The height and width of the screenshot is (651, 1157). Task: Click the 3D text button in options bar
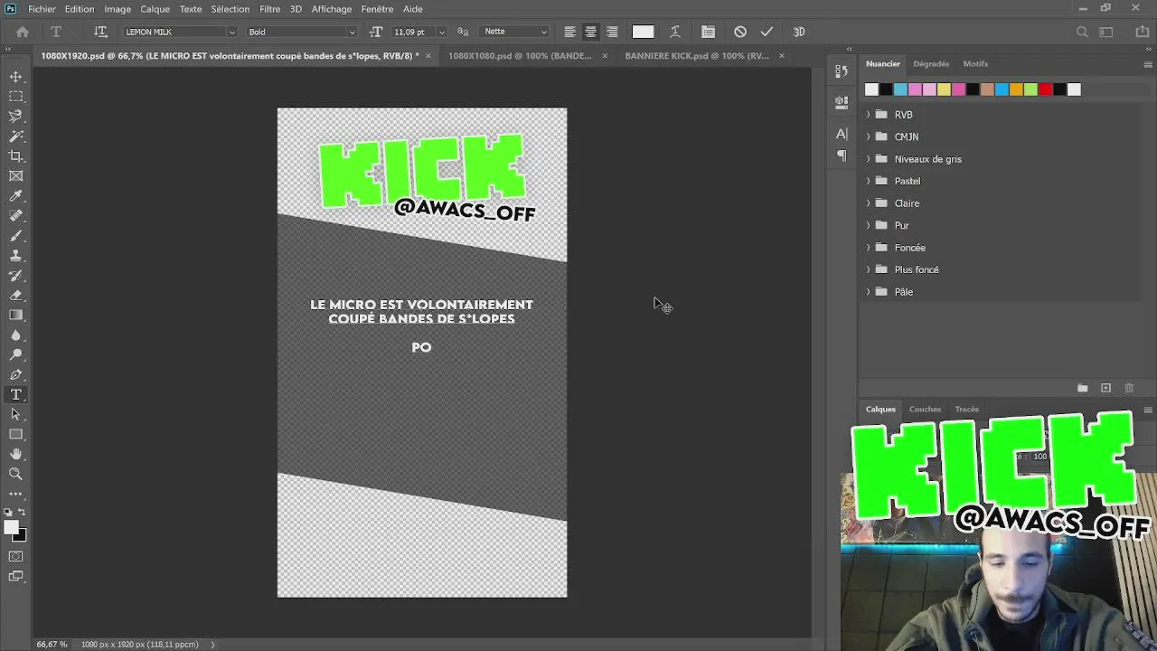click(799, 32)
